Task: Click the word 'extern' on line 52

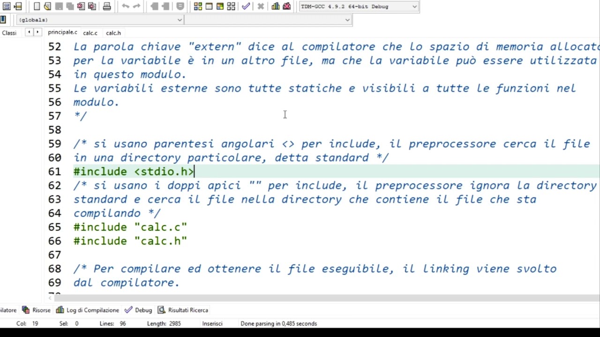Action: pos(214,47)
